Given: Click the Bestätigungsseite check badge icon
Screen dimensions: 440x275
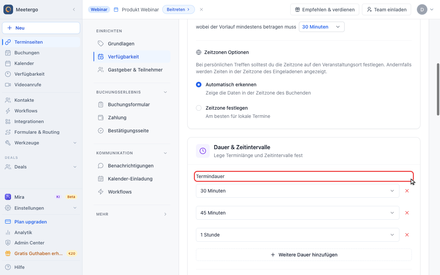Looking at the screenshot, I should (101, 131).
